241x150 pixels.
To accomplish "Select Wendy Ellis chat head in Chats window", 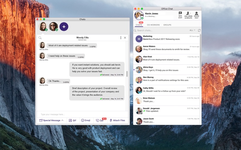I will point(43,26).
